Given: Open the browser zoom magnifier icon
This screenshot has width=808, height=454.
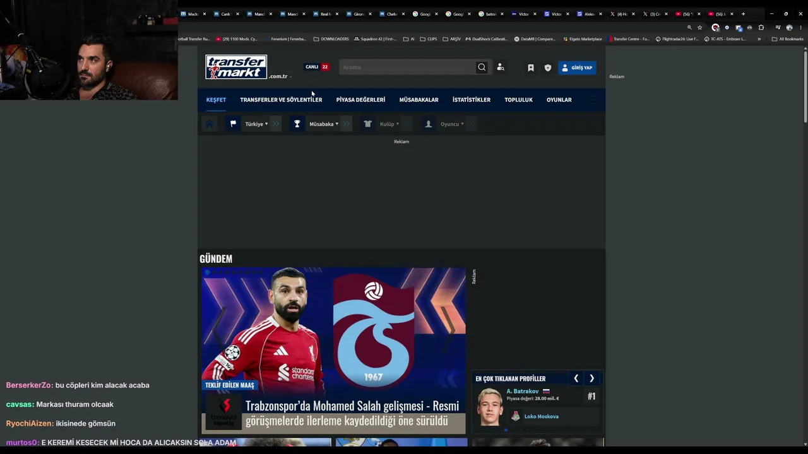Looking at the screenshot, I should tap(689, 28).
